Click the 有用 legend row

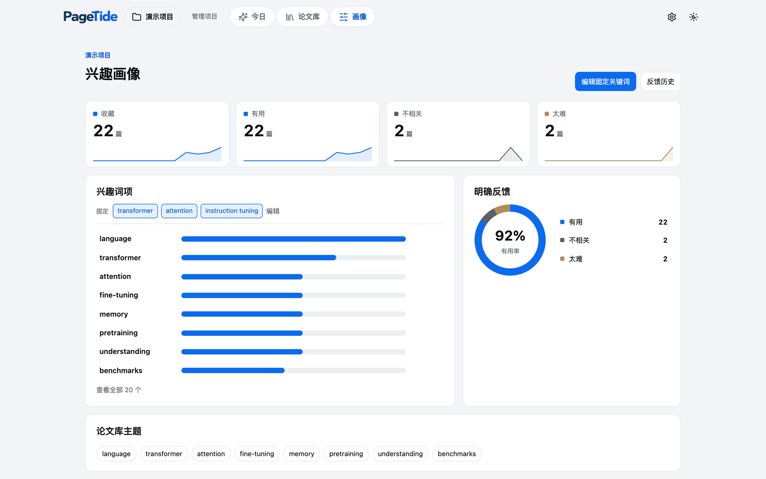click(x=614, y=222)
